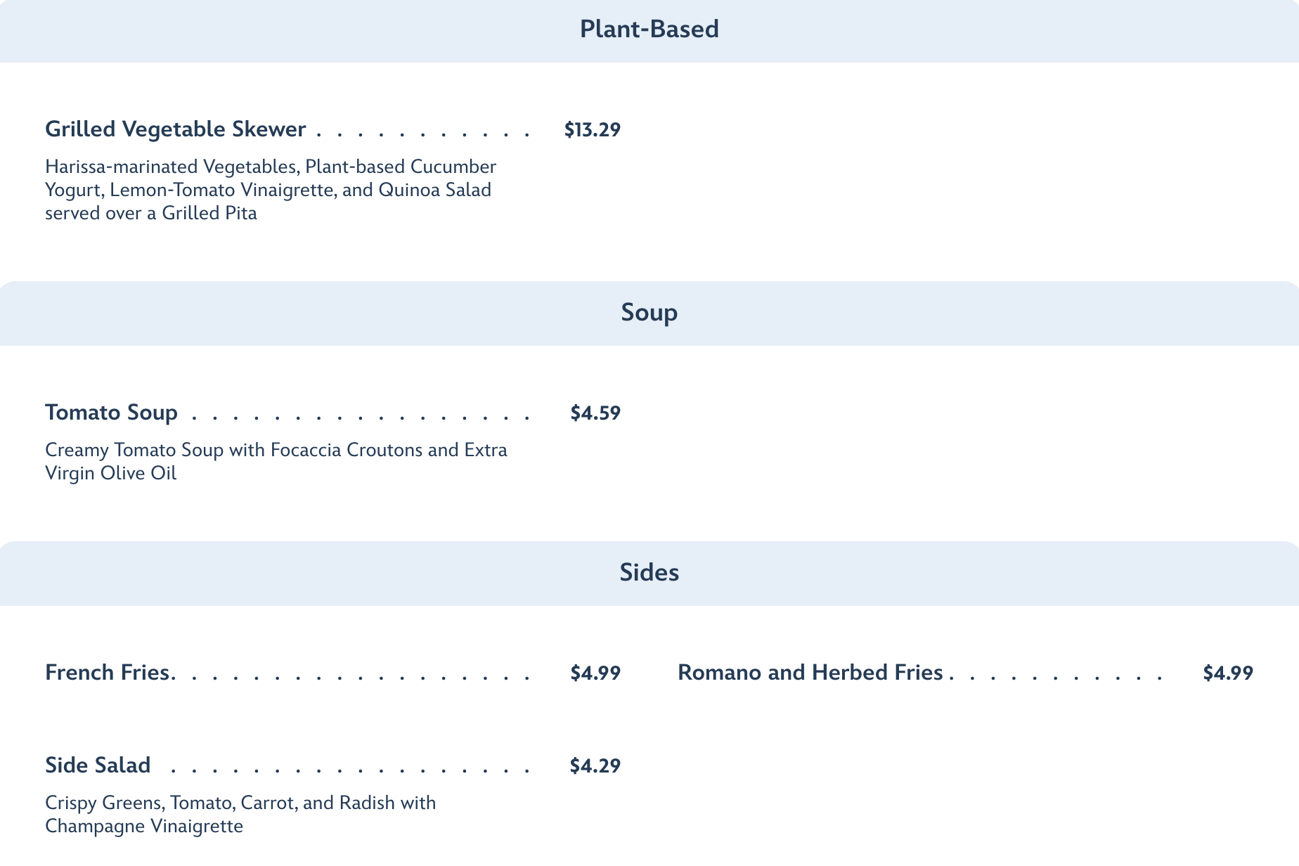Click the $13.29 price
This screenshot has width=1299, height=866.
coord(592,130)
